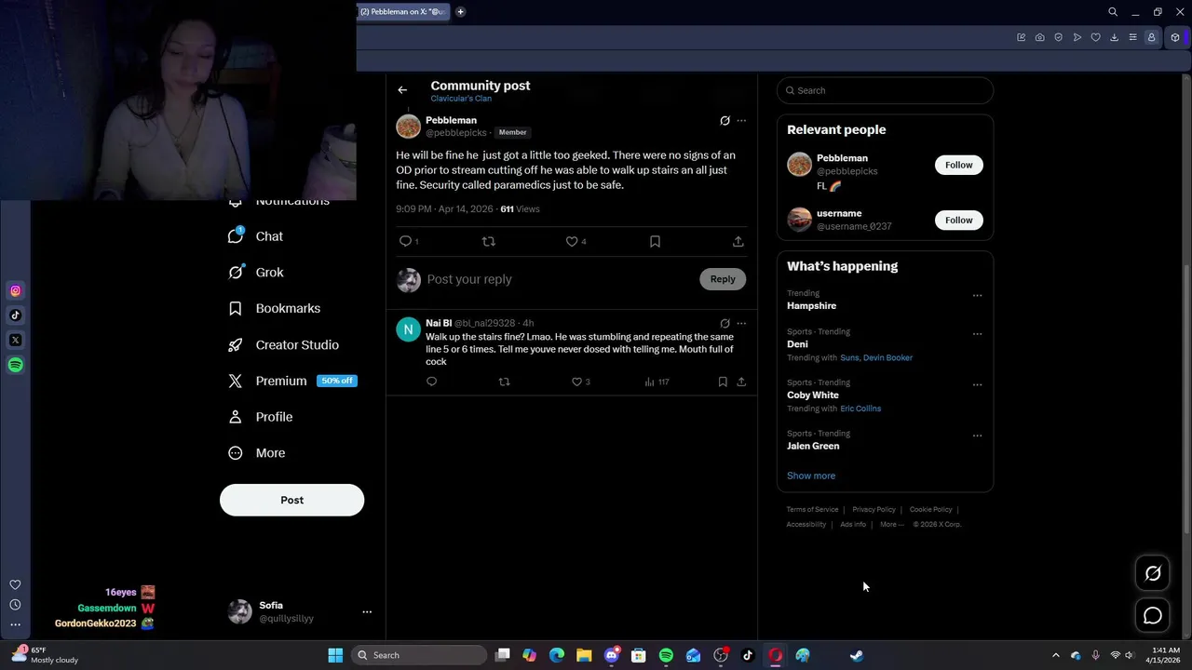Reply icon under Pebbleman's post

pos(405,241)
